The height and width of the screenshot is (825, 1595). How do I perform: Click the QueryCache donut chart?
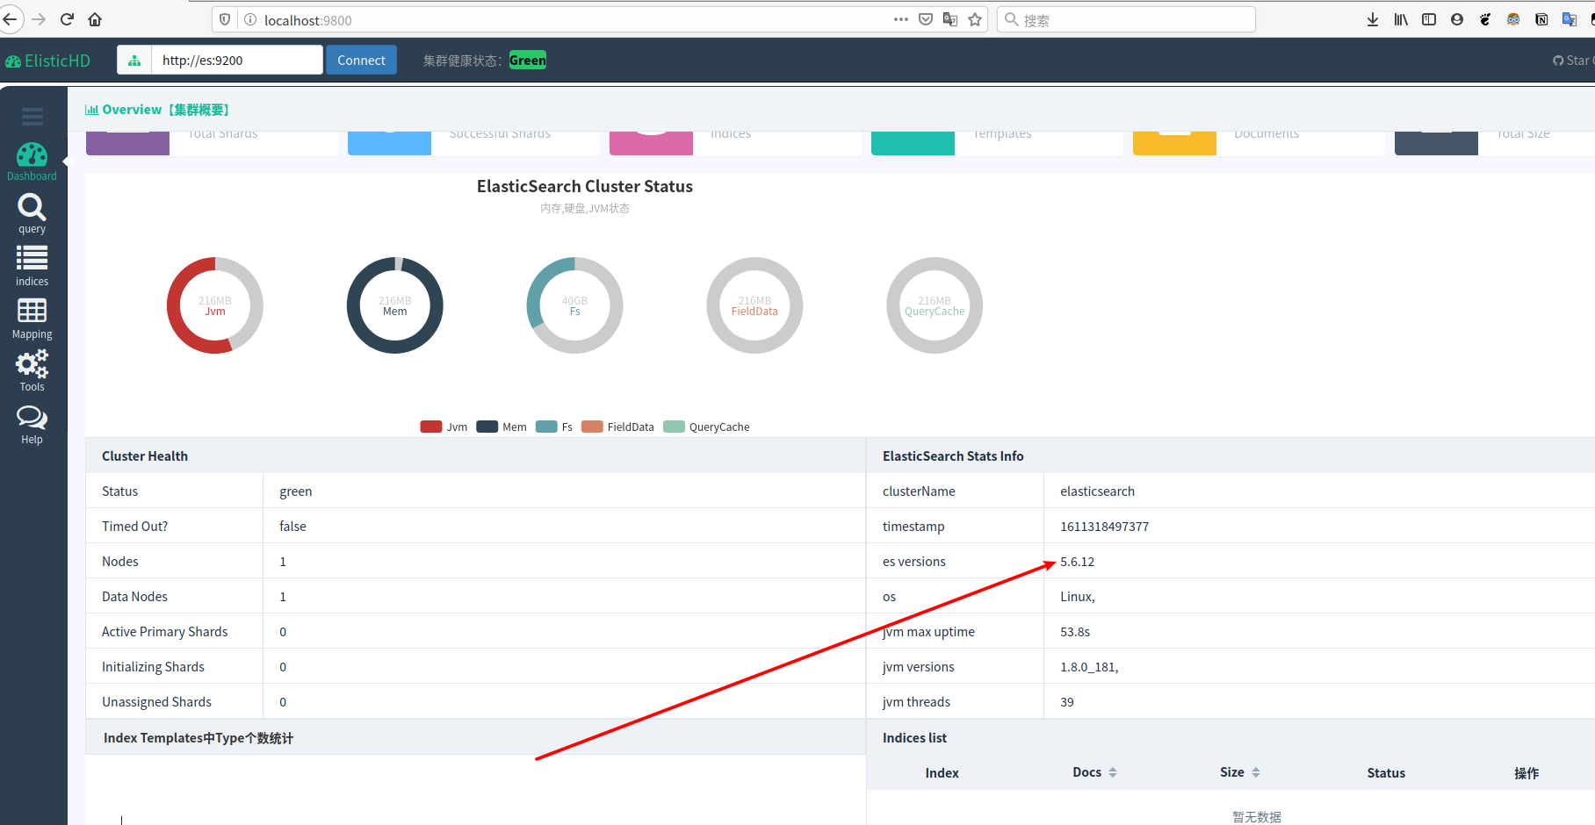point(935,305)
